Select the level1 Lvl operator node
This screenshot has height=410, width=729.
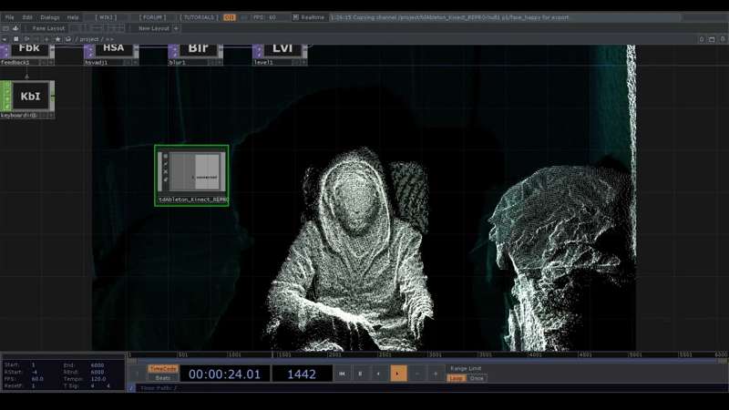280,55
